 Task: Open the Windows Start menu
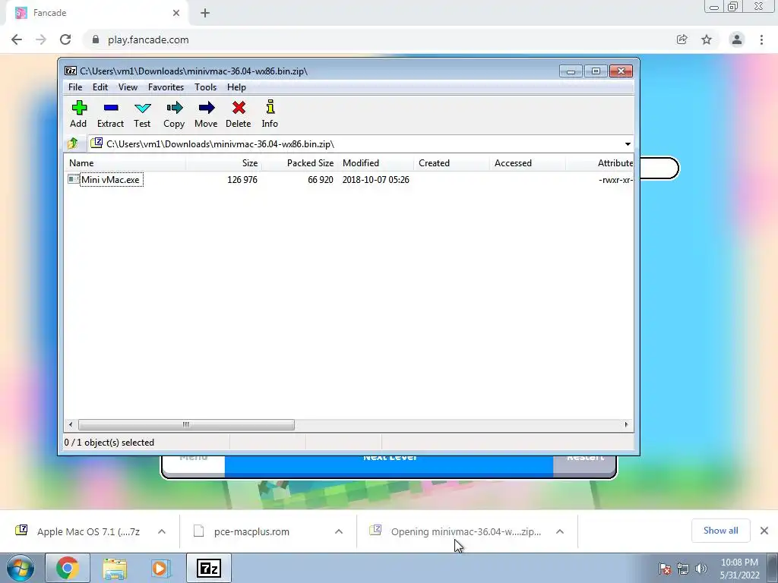coord(21,568)
